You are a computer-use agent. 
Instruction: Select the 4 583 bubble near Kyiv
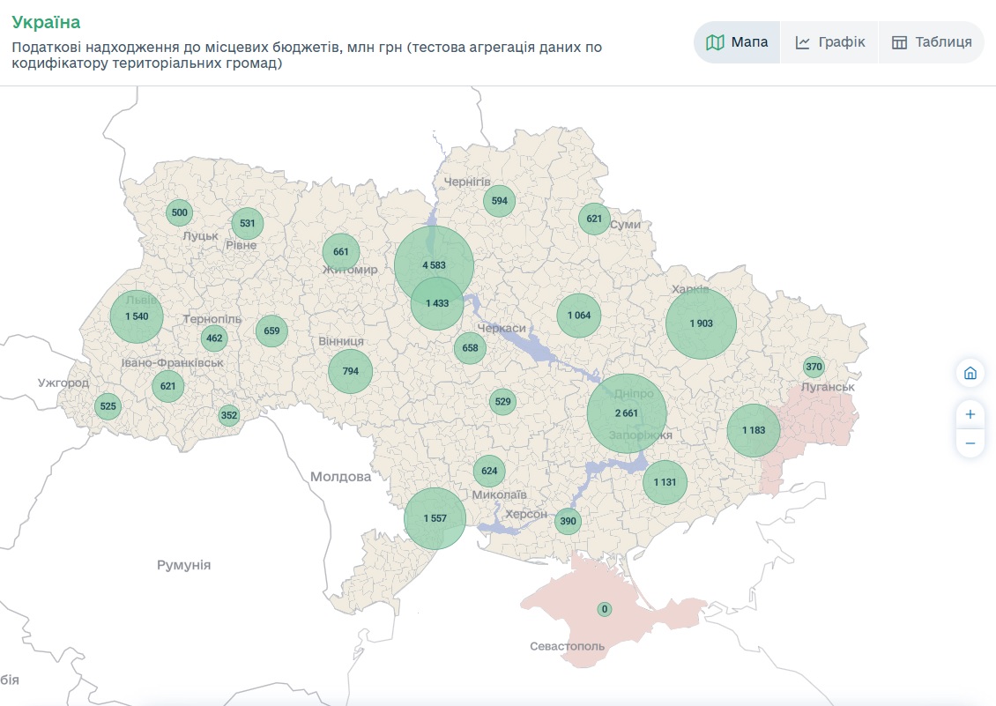[434, 265]
